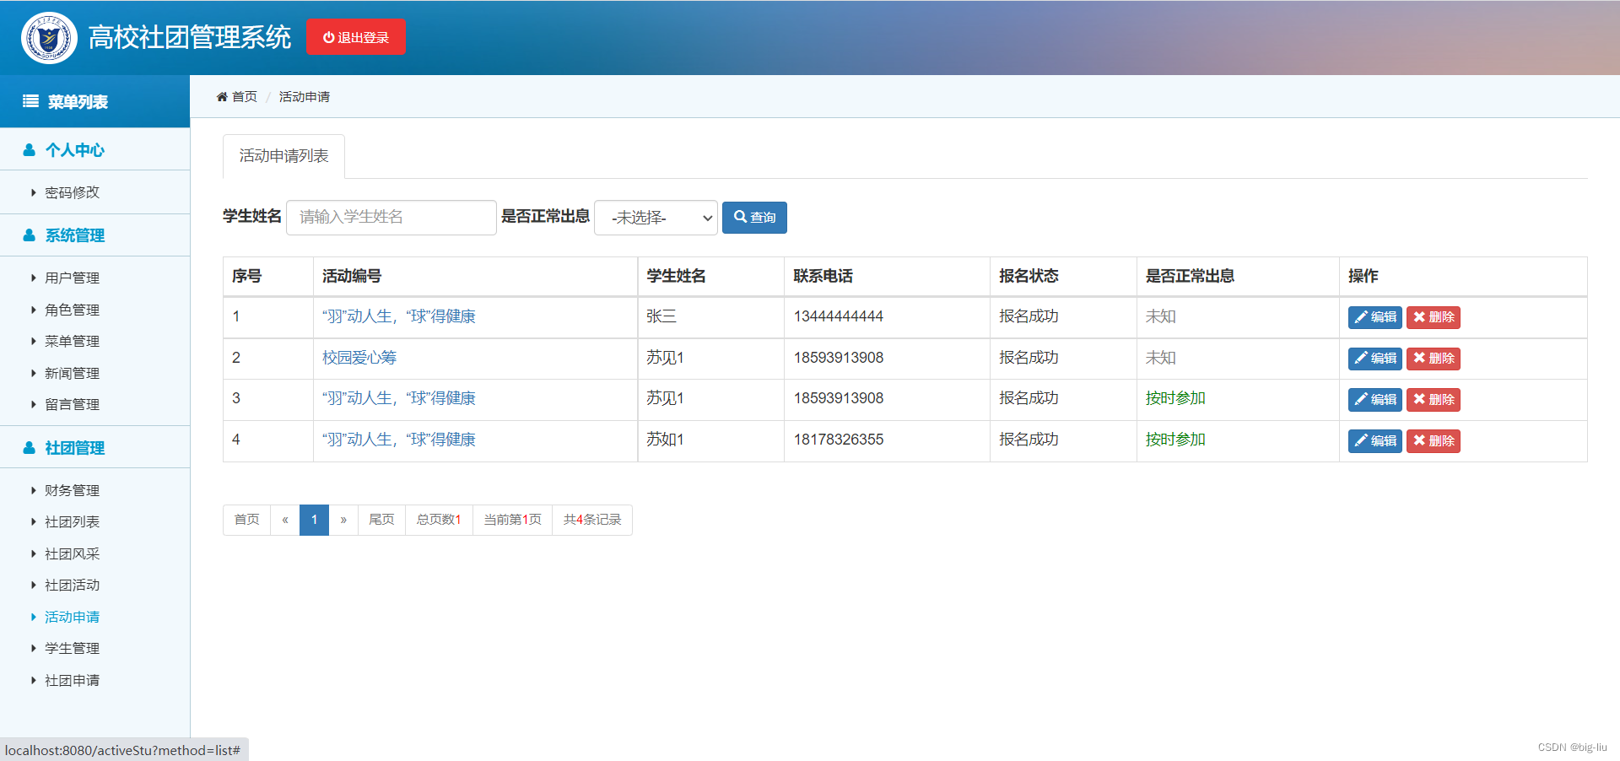Edit row 2 校园爱心筹
Screen dimensions: 1620x761
[x=1374, y=359]
